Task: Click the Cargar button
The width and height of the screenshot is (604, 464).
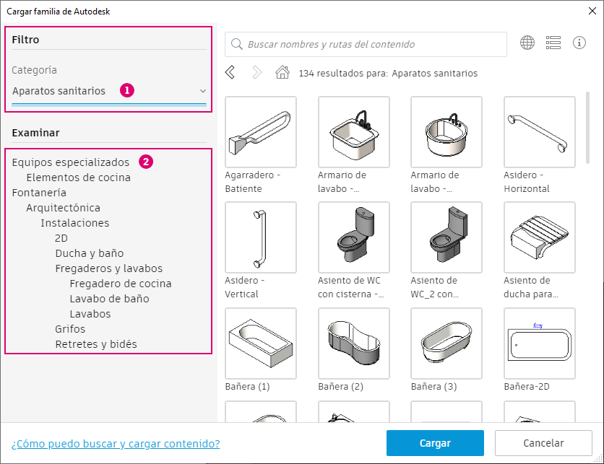Action: [435, 443]
